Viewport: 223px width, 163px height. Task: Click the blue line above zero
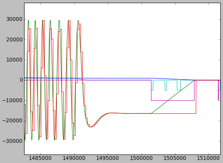[114, 78]
